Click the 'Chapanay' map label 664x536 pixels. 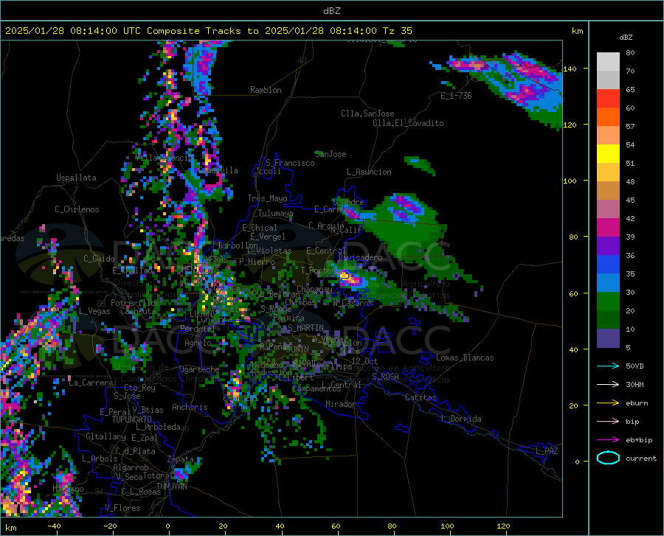(314, 289)
